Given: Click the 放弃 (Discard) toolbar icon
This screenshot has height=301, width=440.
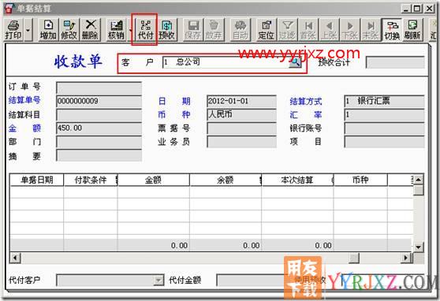Looking at the screenshot, I should point(214,30).
